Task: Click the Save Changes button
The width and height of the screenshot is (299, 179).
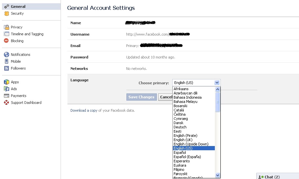Action: (141, 97)
